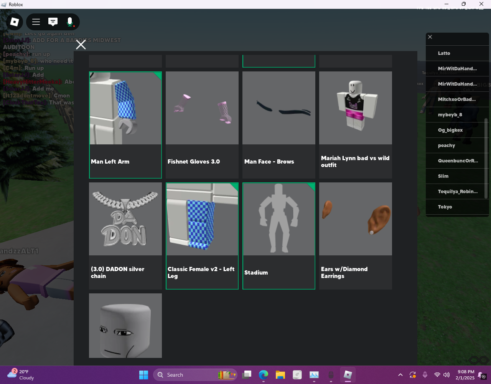Viewport: 491px width, 384px height.
Task: Click player Slim in the list
Action: coord(457,176)
